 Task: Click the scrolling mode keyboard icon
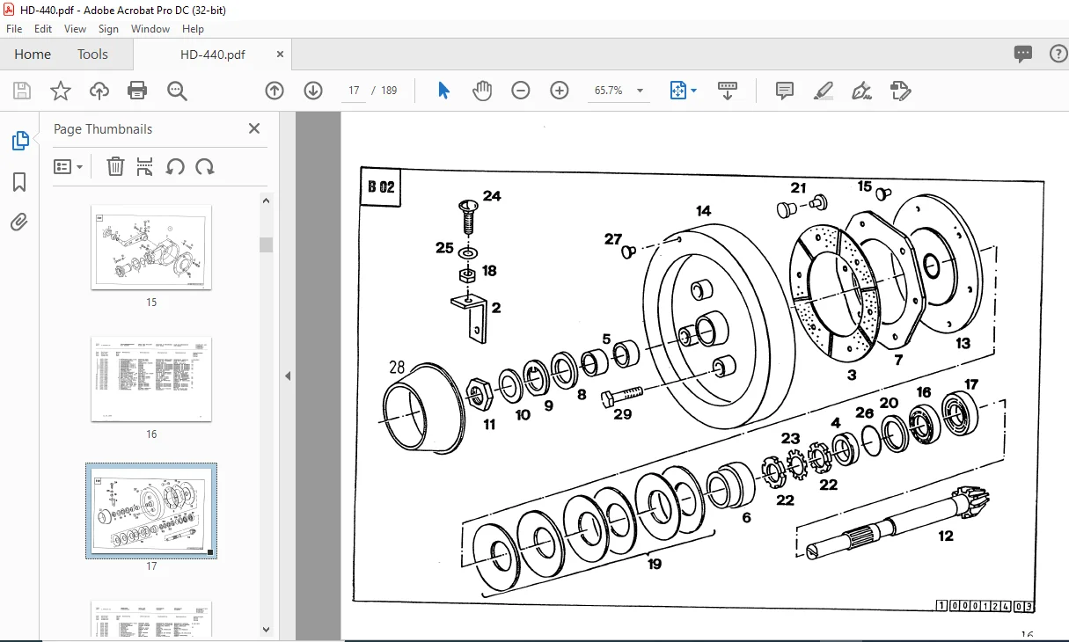(x=728, y=91)
